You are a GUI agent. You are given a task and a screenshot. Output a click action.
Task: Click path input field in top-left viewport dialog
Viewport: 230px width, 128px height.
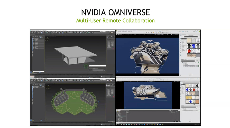98,70
